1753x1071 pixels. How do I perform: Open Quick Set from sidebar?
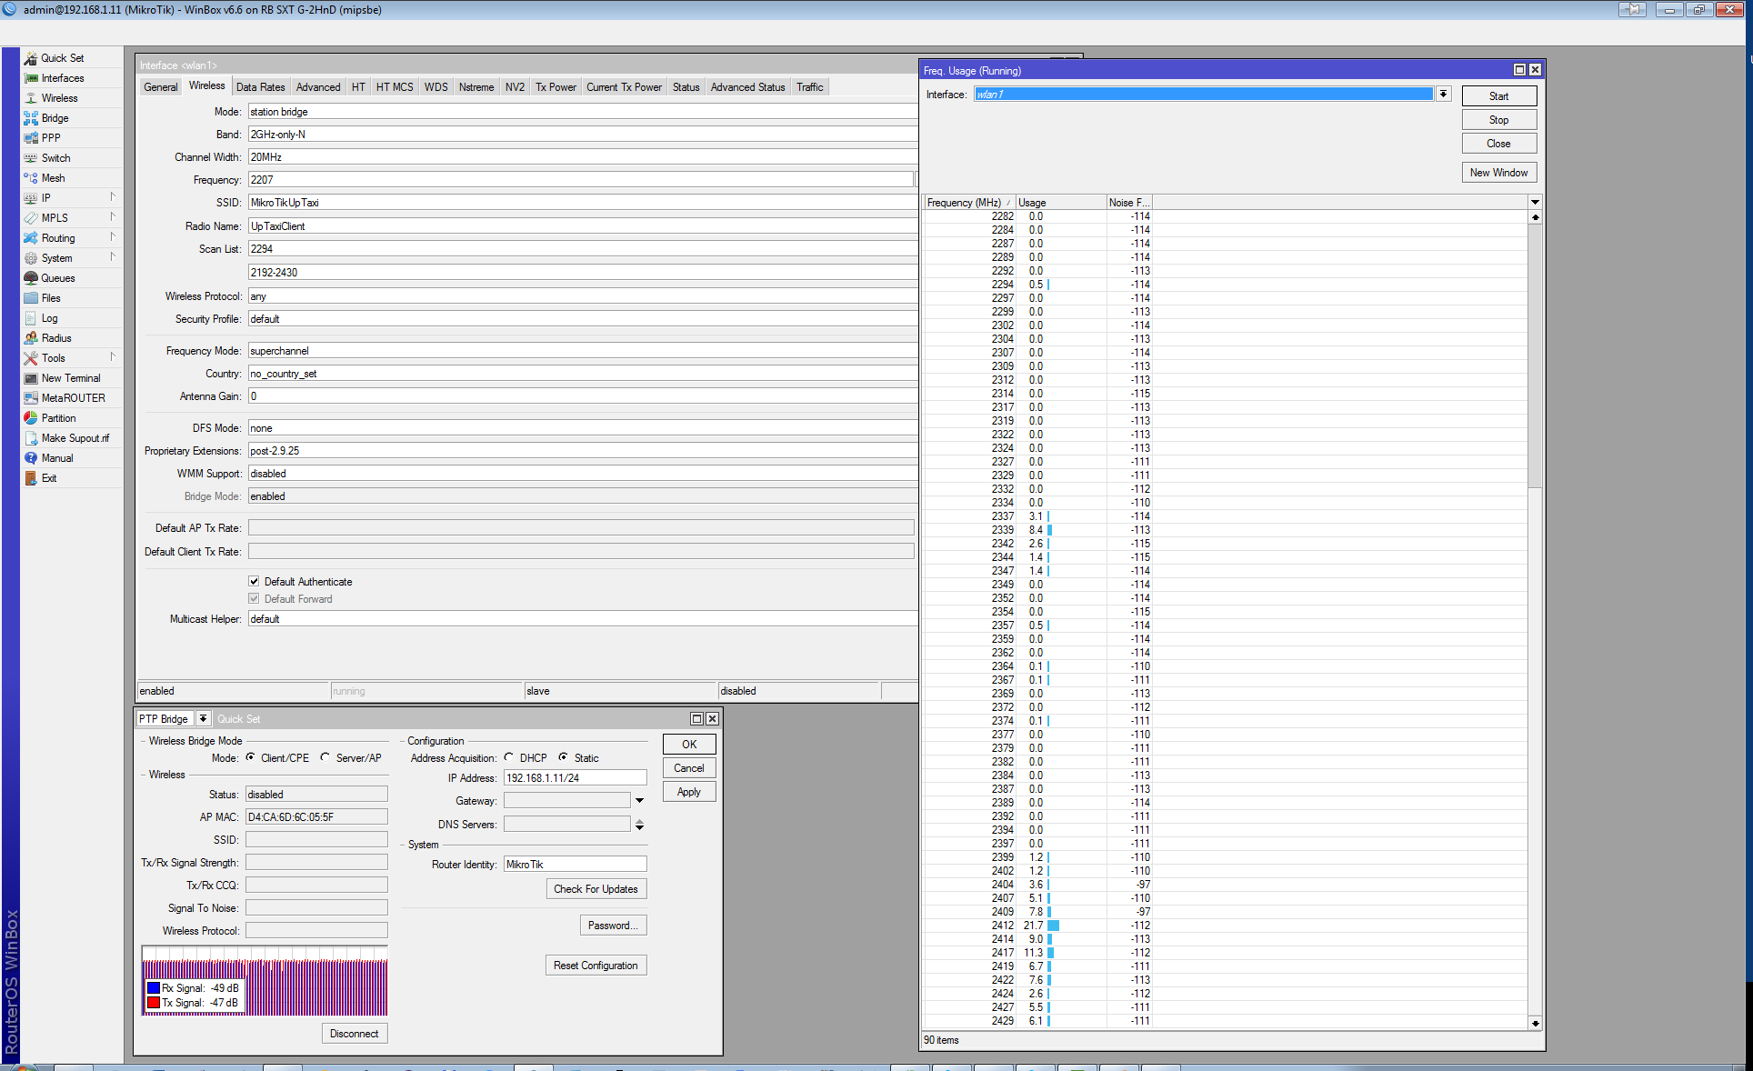point(62,58)
